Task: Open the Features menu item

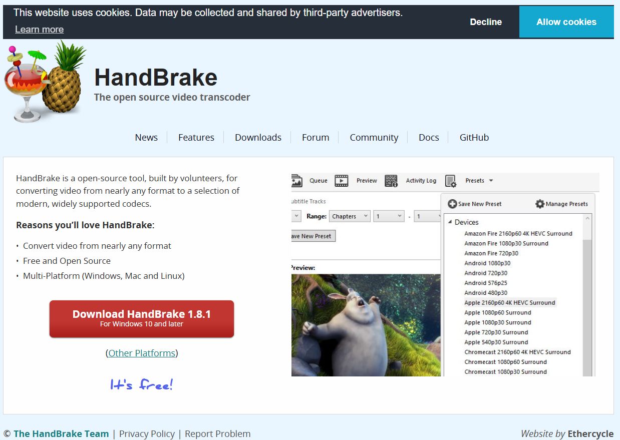Action: (196, 137)
